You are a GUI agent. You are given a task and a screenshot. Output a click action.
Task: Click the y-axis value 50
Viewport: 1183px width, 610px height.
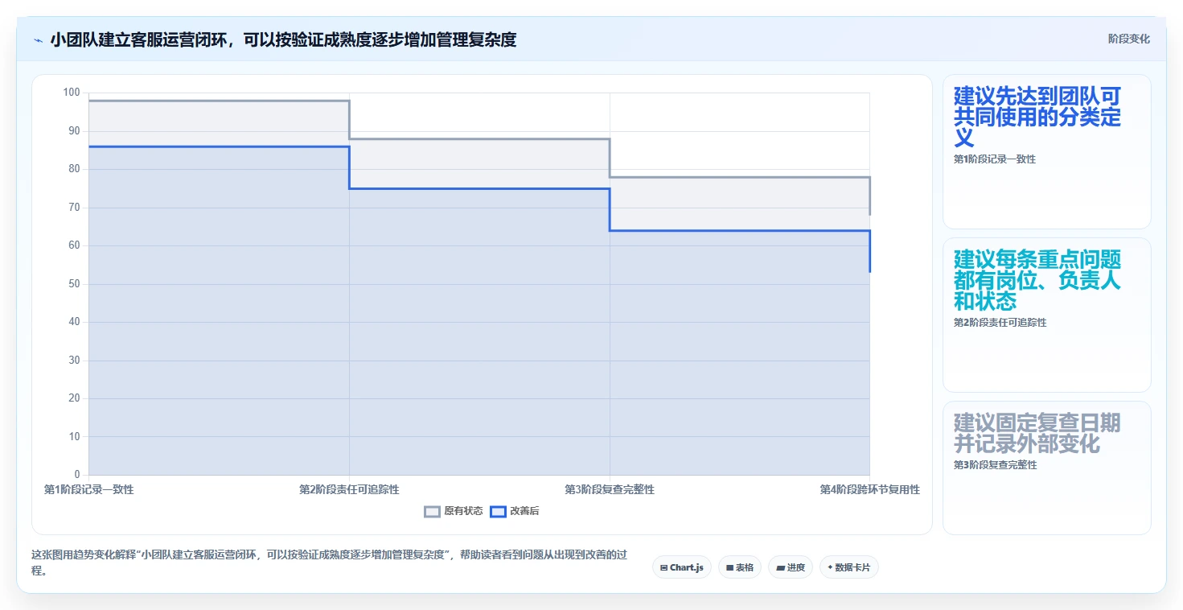(x=74, y=284)
